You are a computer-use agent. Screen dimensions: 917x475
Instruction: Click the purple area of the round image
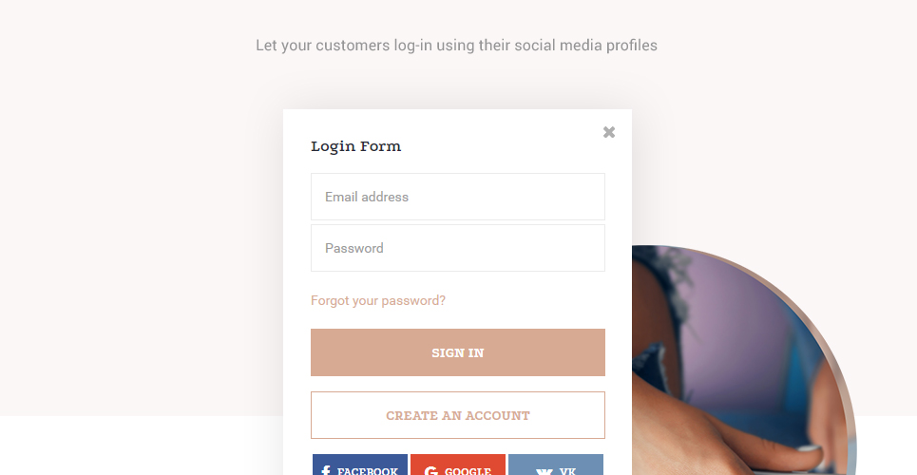tap(743, 328)
